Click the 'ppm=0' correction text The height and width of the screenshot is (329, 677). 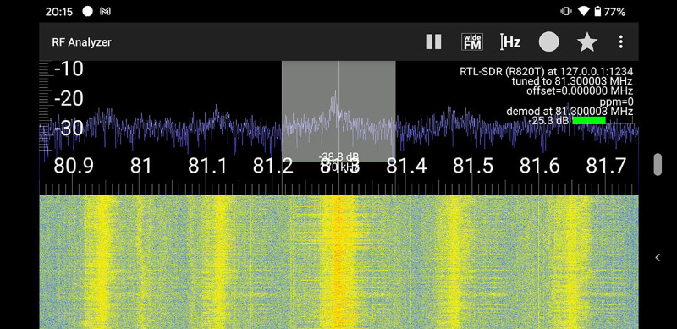point(616,101)
